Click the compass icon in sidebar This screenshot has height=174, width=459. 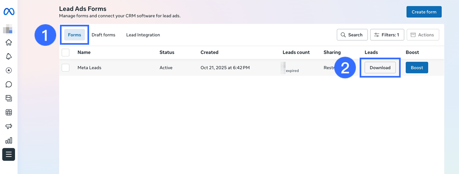[x=9, y=70]
